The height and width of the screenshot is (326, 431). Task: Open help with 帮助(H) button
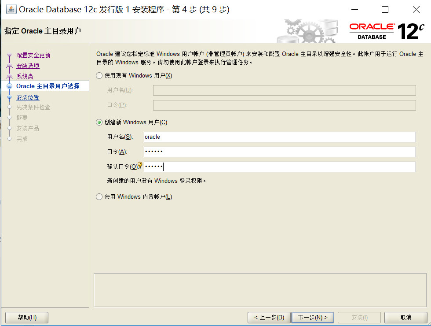coord(27,318)
